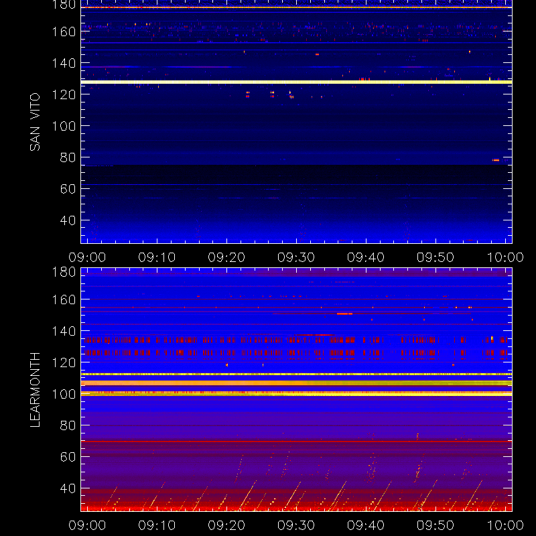The height and width of the screenshot is (536, 536).
Task: Pick the 60 frequency label on Learmonth plot
Action: click(68, 457)
